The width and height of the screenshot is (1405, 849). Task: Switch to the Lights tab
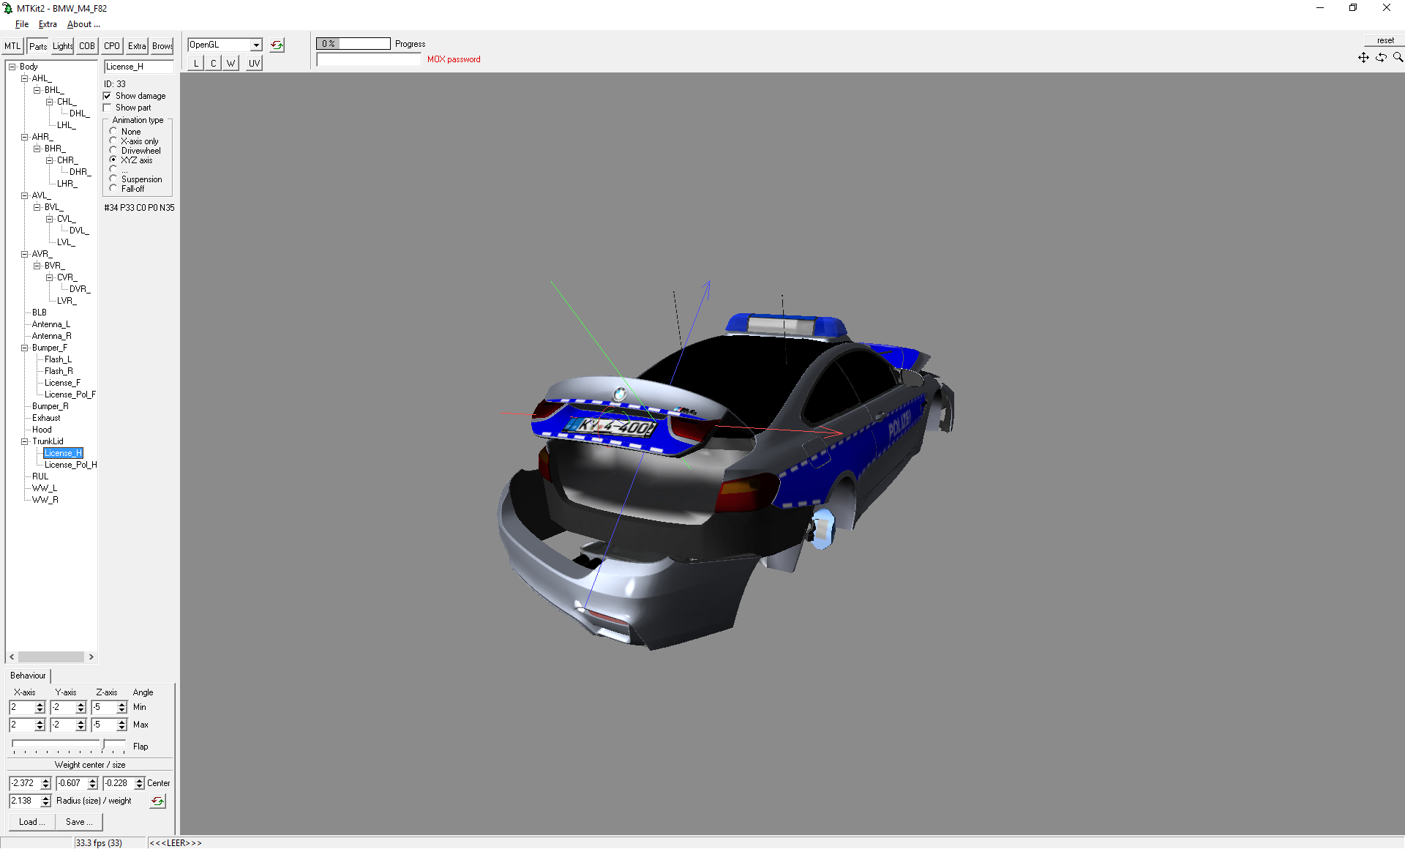(62, 46)
